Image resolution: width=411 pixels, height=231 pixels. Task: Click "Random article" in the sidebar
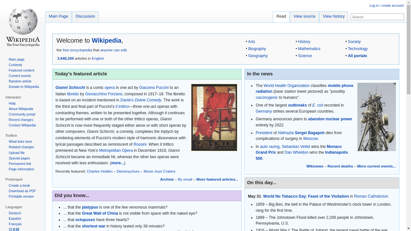click(x=20, y=81)
